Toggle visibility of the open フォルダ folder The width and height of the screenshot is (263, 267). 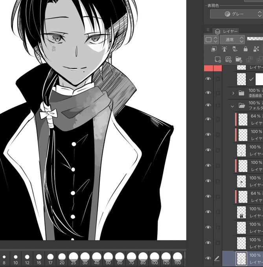pyautogui.click(x=208, y=105)
